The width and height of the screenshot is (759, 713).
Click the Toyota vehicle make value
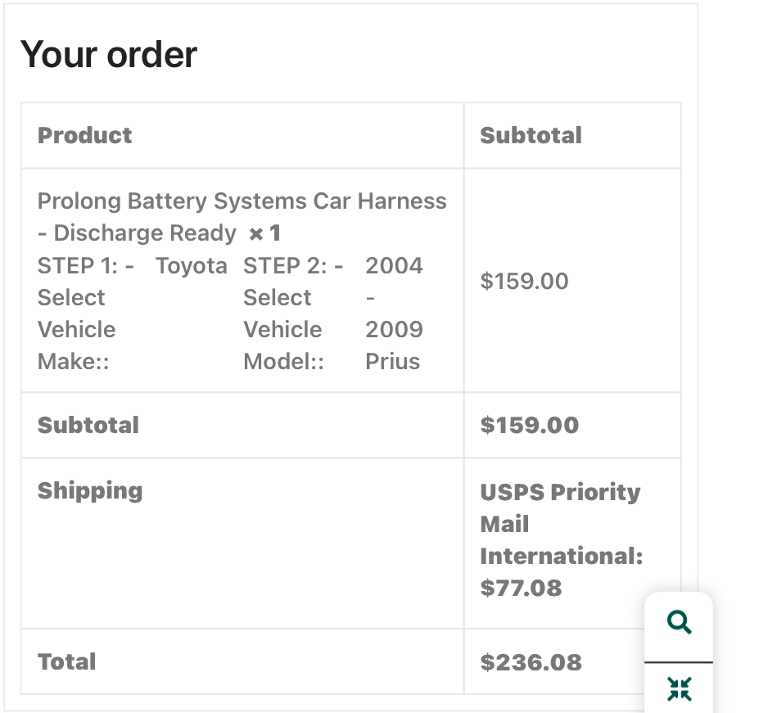(x=192, y=266)
